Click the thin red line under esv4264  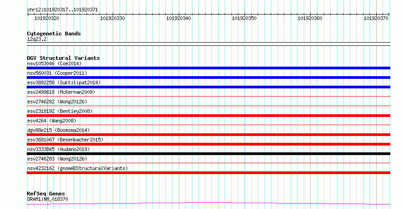(x=208, y=125)
